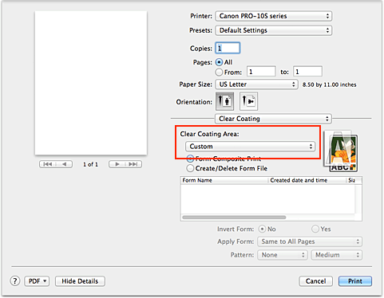Click the page preview pane
The height and width of the screenshot is (298, 384).
[x=91, y=83]
